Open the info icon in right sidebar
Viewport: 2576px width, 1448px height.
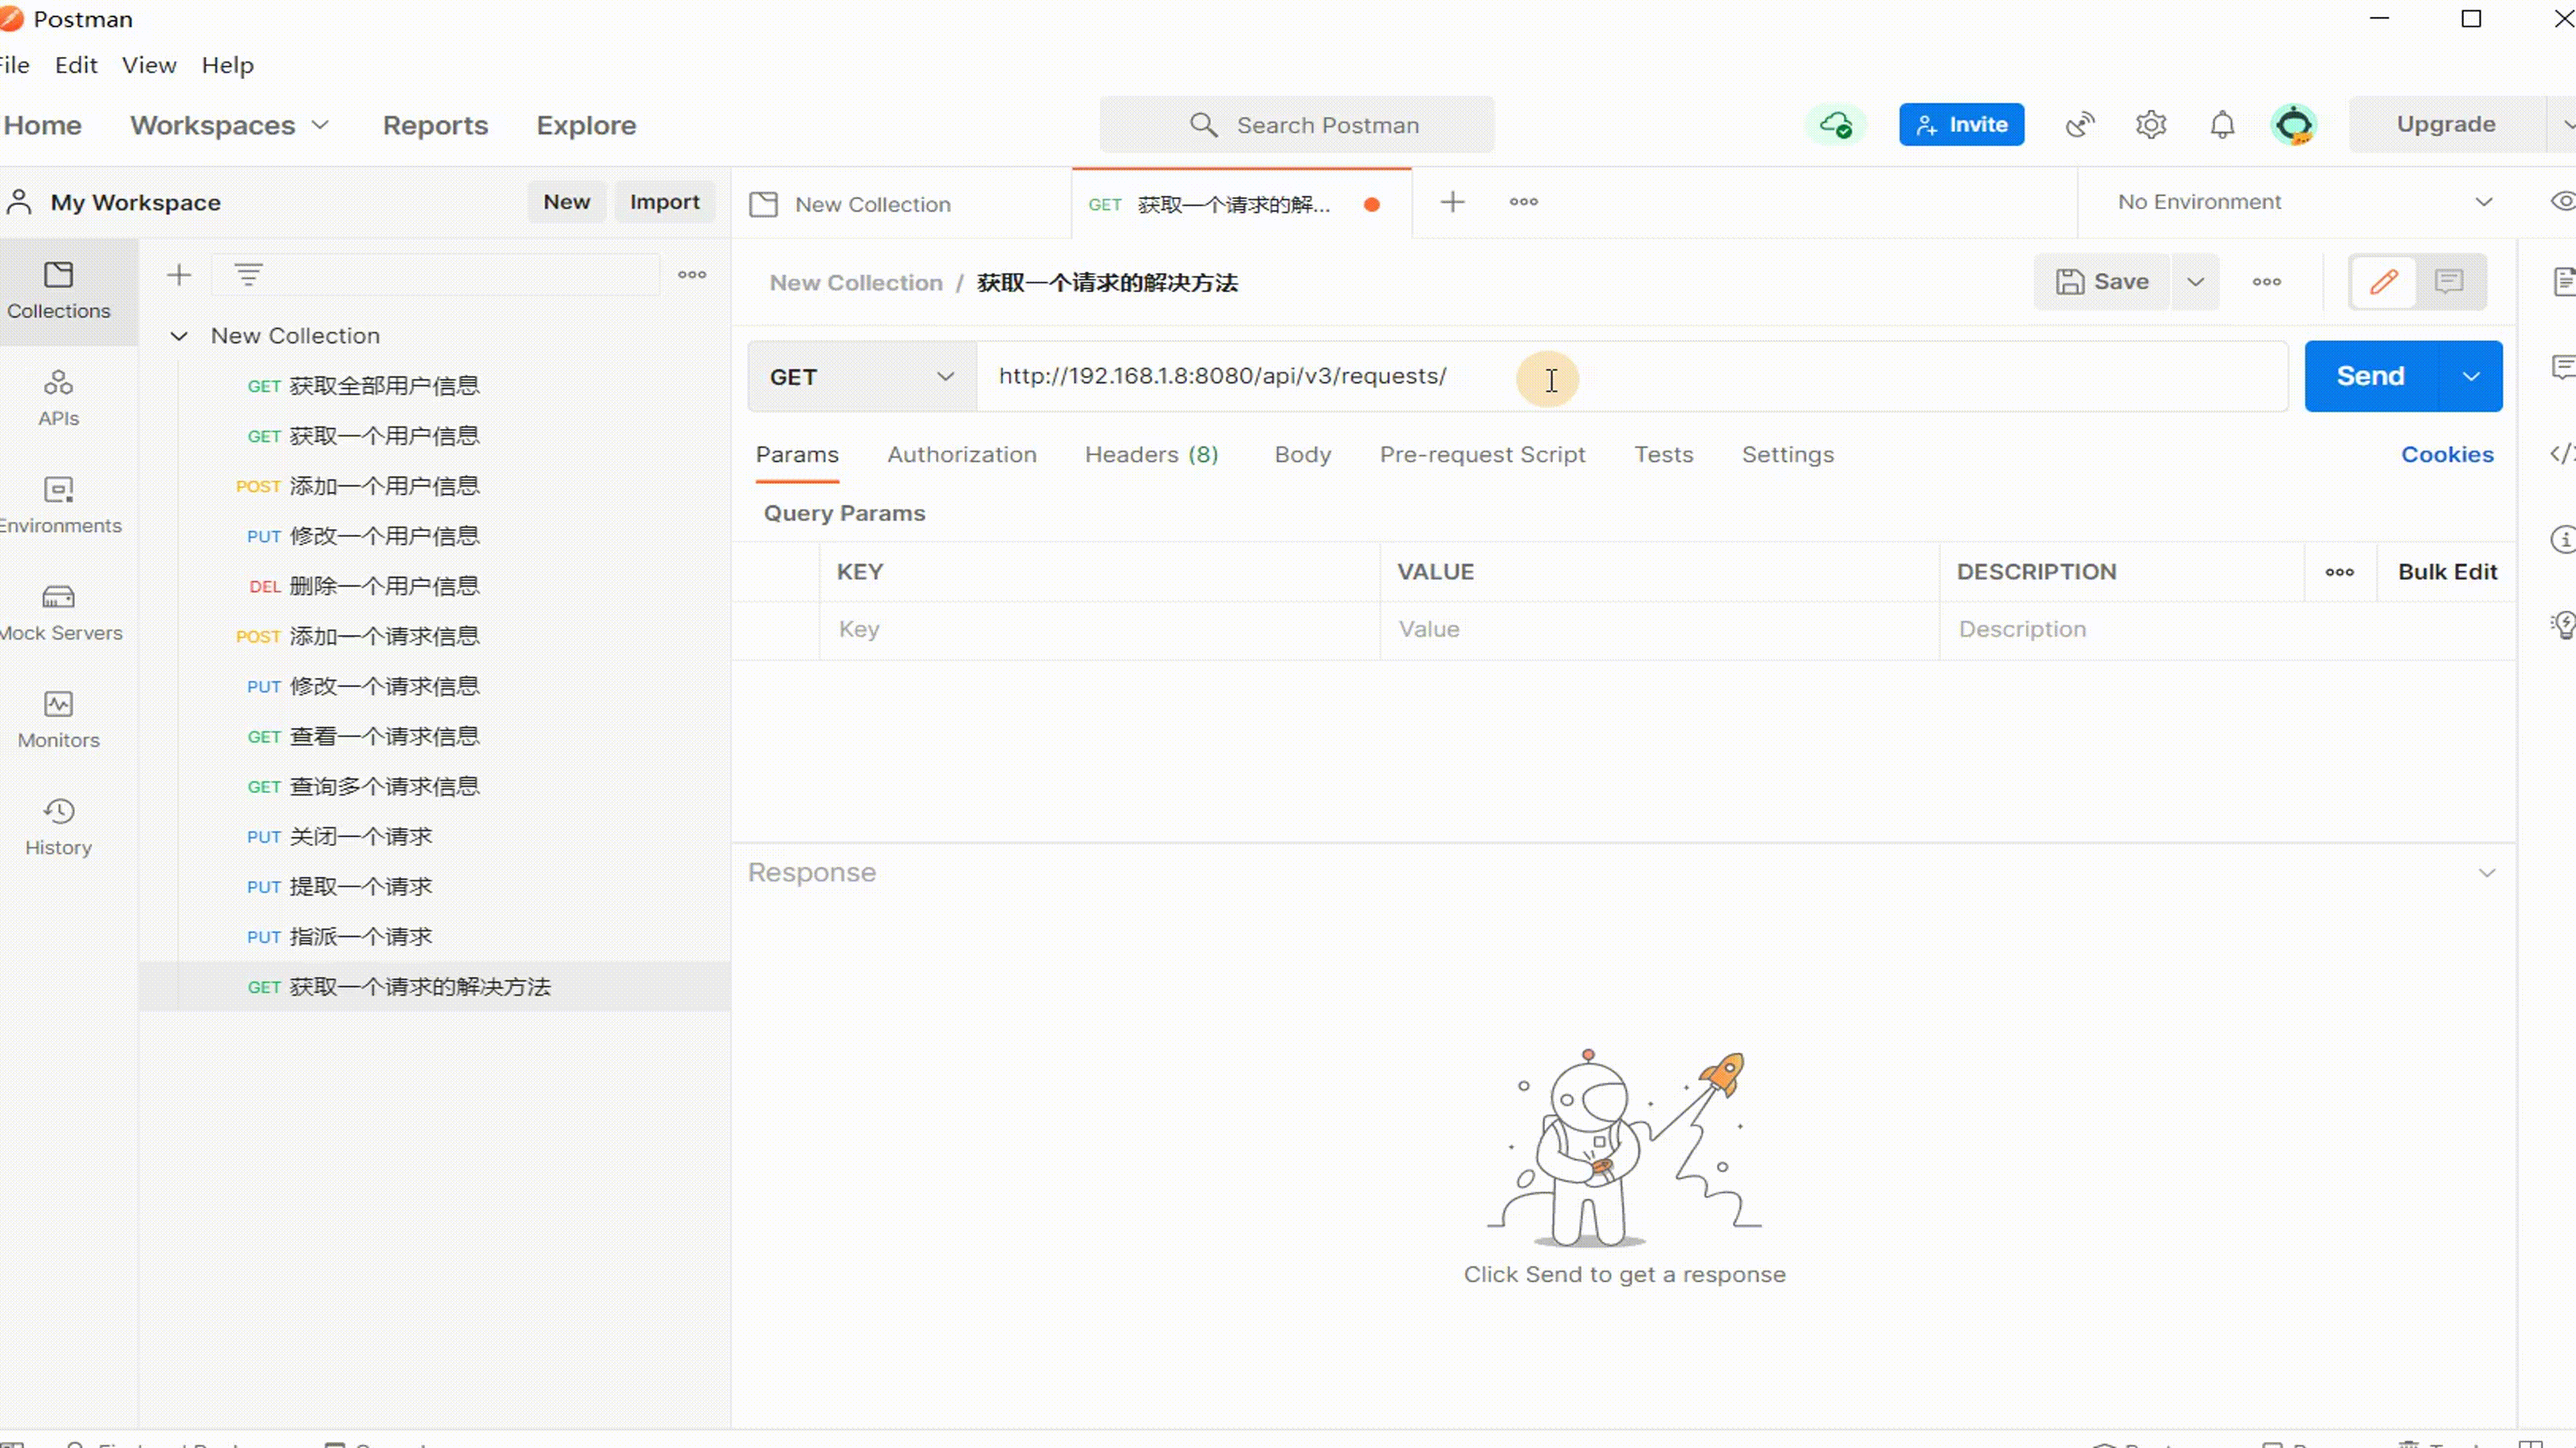pyautogui.click(x=2563, y=540)
